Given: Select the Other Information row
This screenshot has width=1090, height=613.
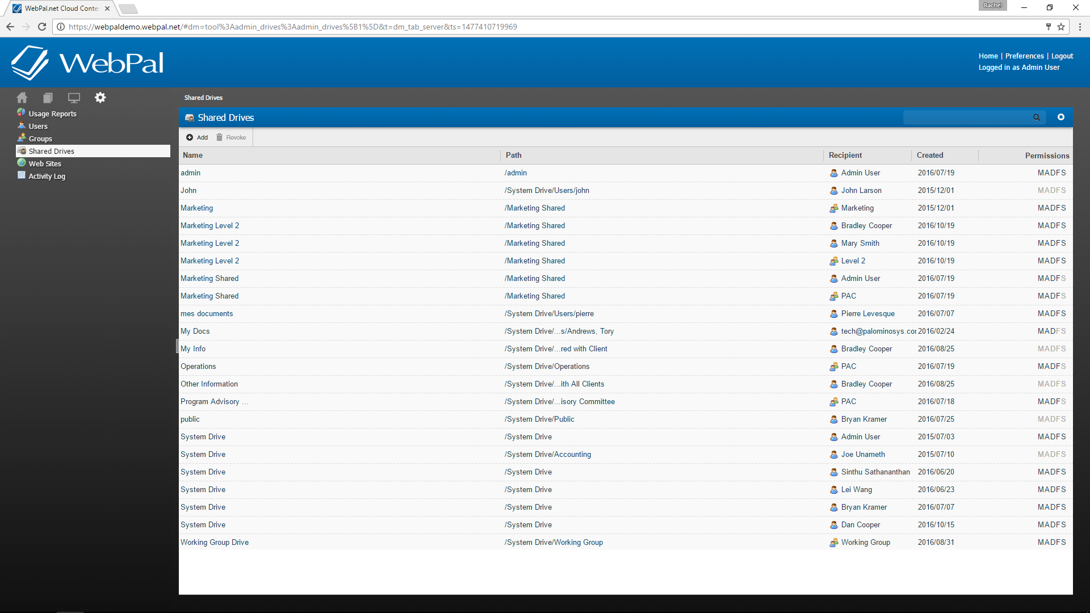Looking at the screenshot, I should (626, 384).
